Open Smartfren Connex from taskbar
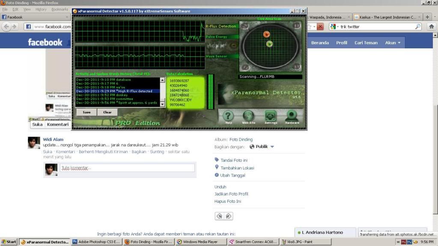The height and width of the screenshot is (246, 438). point(253,242)
